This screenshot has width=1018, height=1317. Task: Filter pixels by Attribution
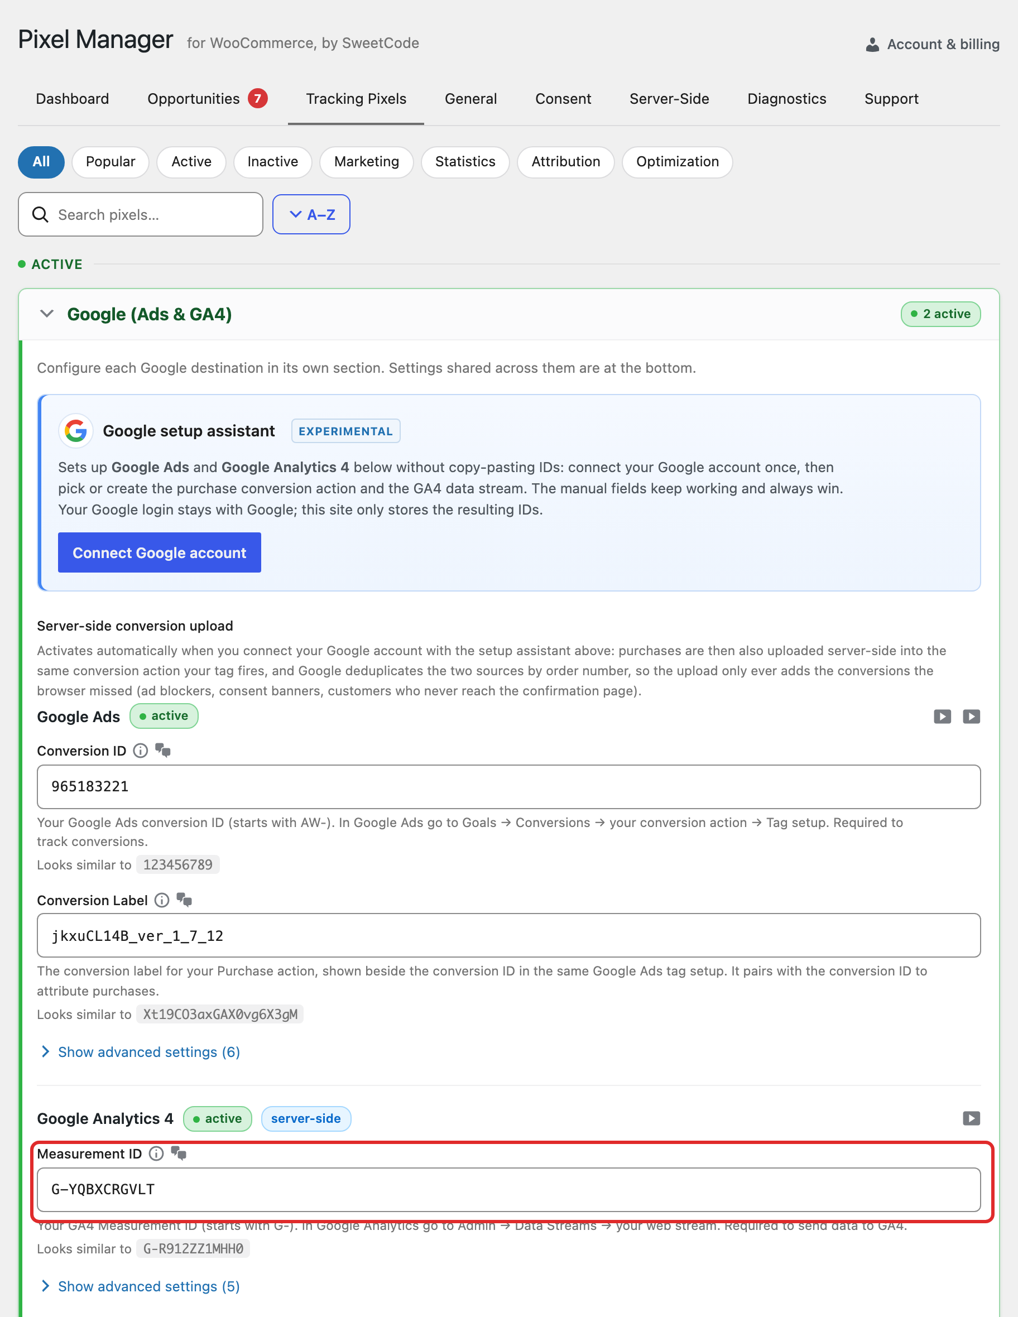(x=566, y=162)
